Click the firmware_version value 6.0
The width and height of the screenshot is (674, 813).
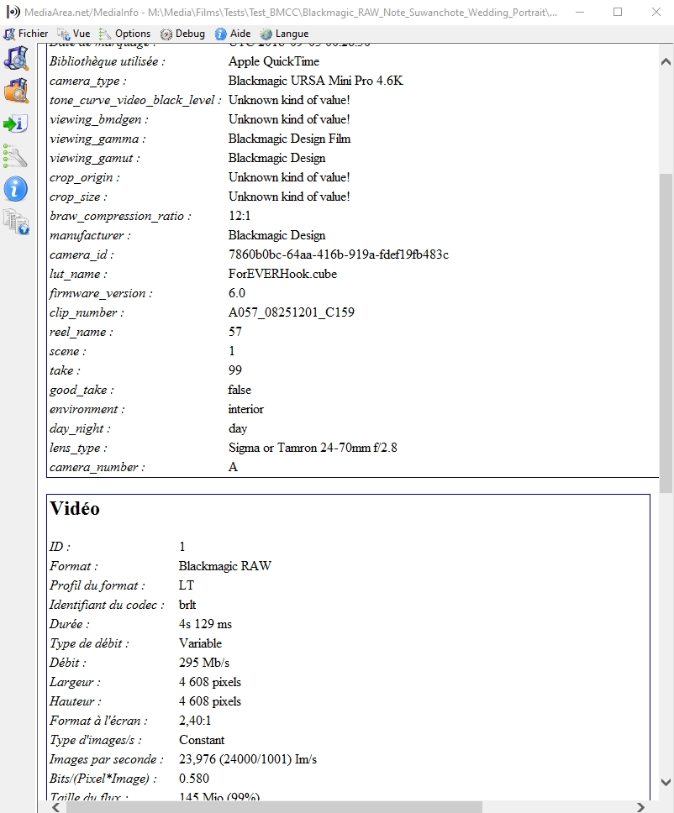[x=237, y=293]
